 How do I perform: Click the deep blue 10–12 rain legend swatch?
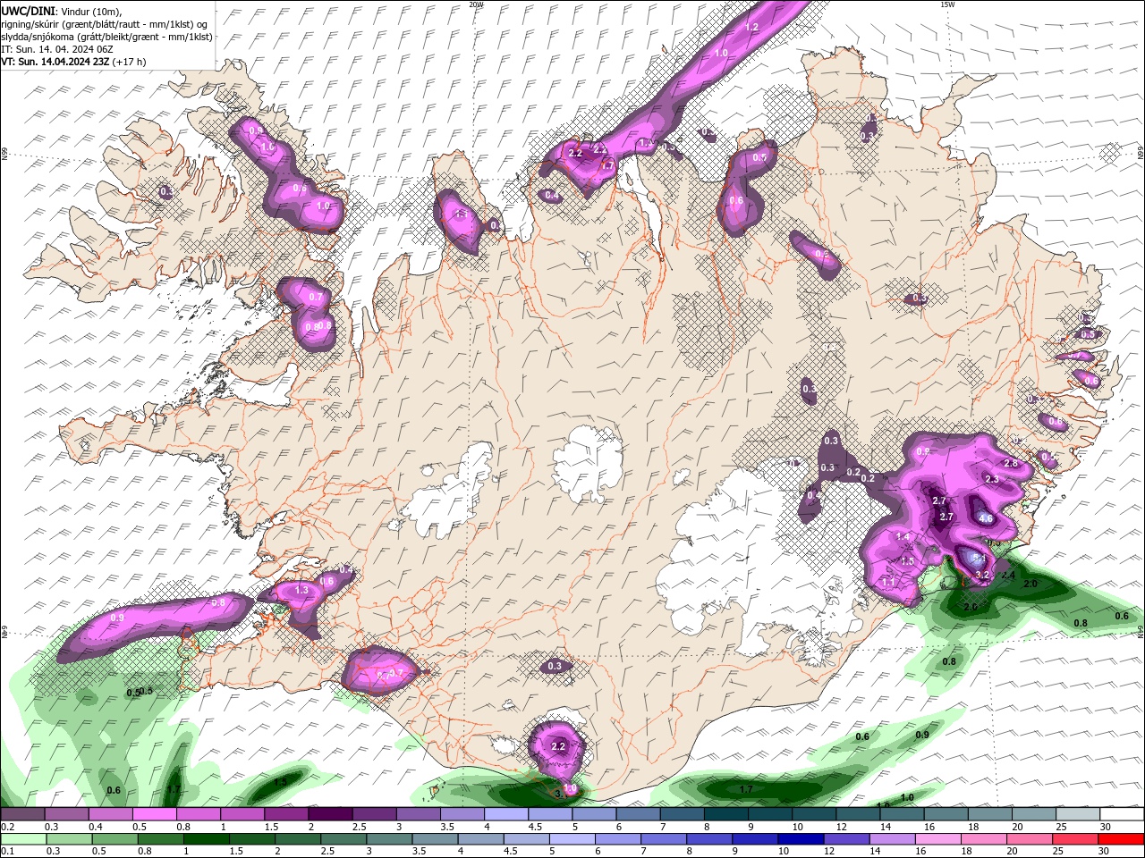[x=801, y=839]
